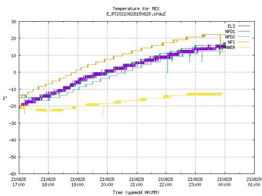Click the y-axis label 0

click(x=15, y=72)
